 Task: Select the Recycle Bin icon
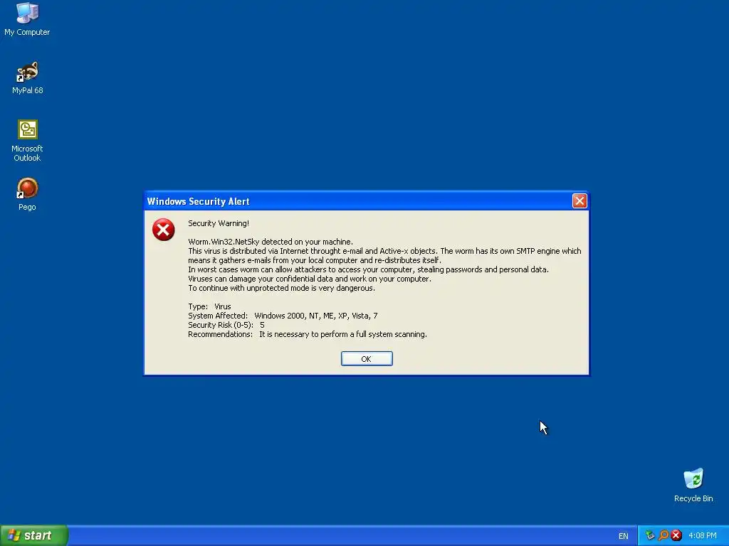click(693, 485)
